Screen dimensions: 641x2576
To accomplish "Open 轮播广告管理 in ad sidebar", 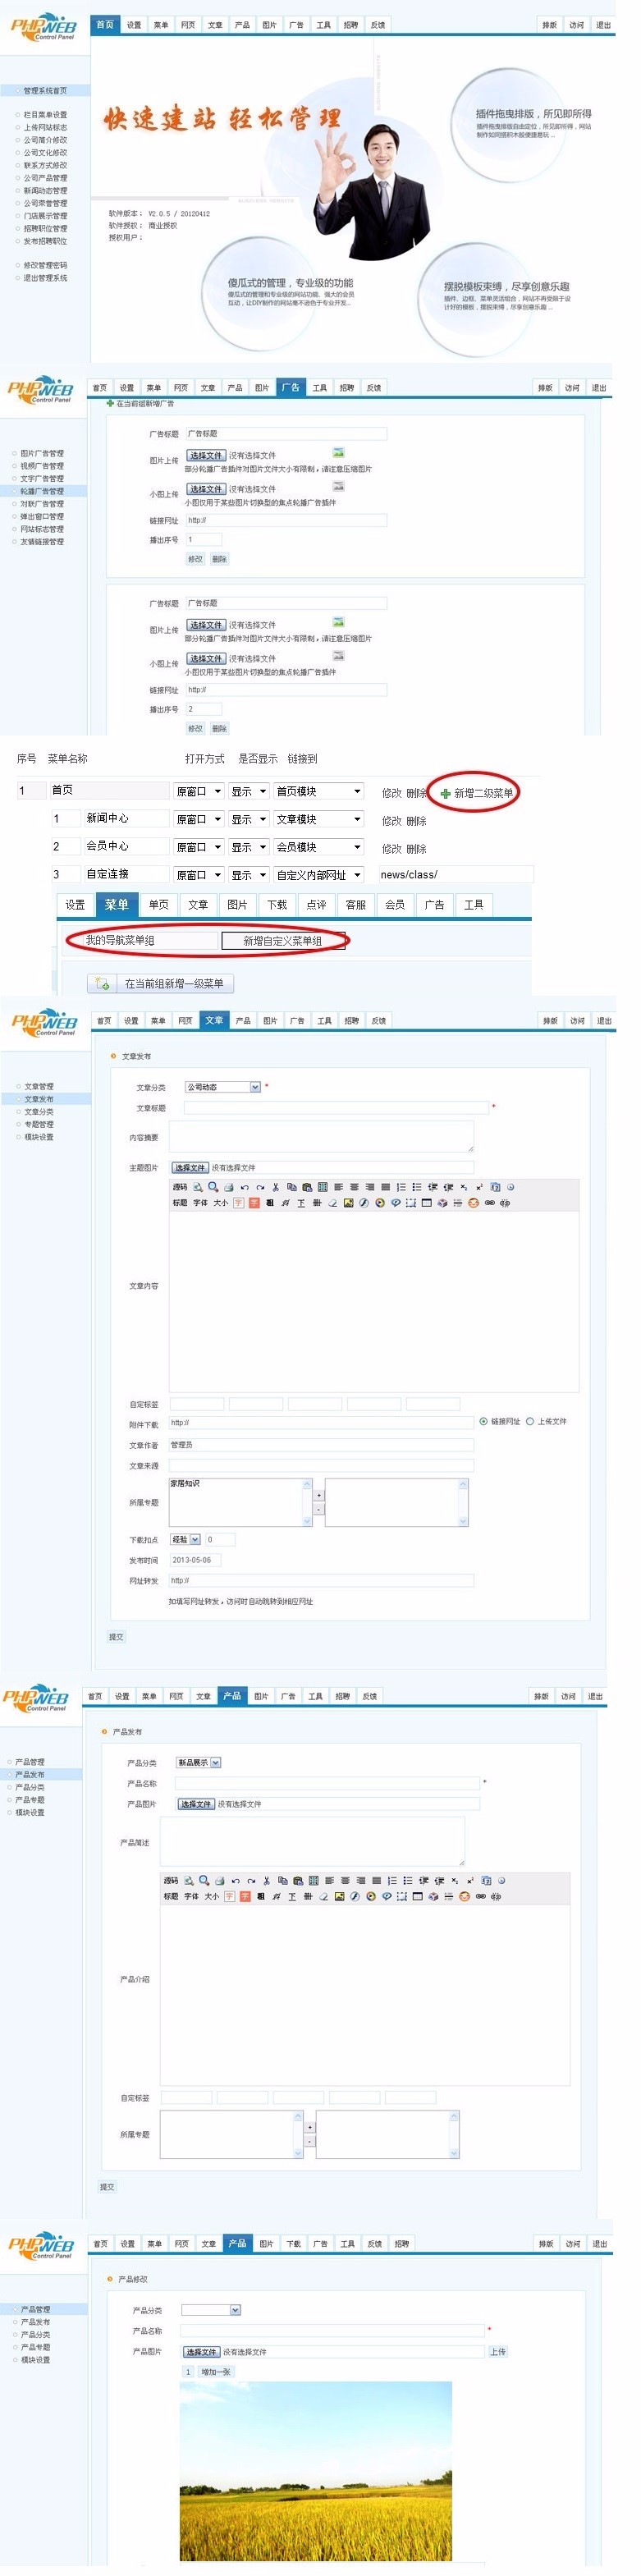I will pos(42,491).
